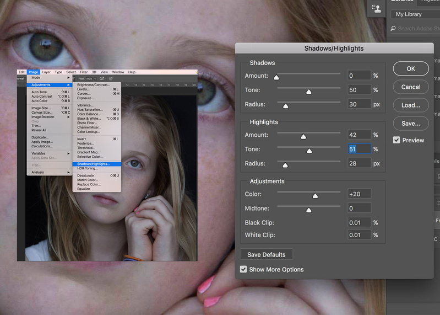This screenshot has height=315, width=440.
Task: Click the Load... button
Action: tap(410, 105)
